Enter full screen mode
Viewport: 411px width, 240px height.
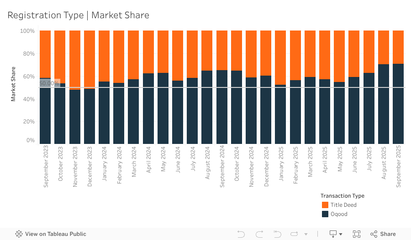tap(357, 234)
